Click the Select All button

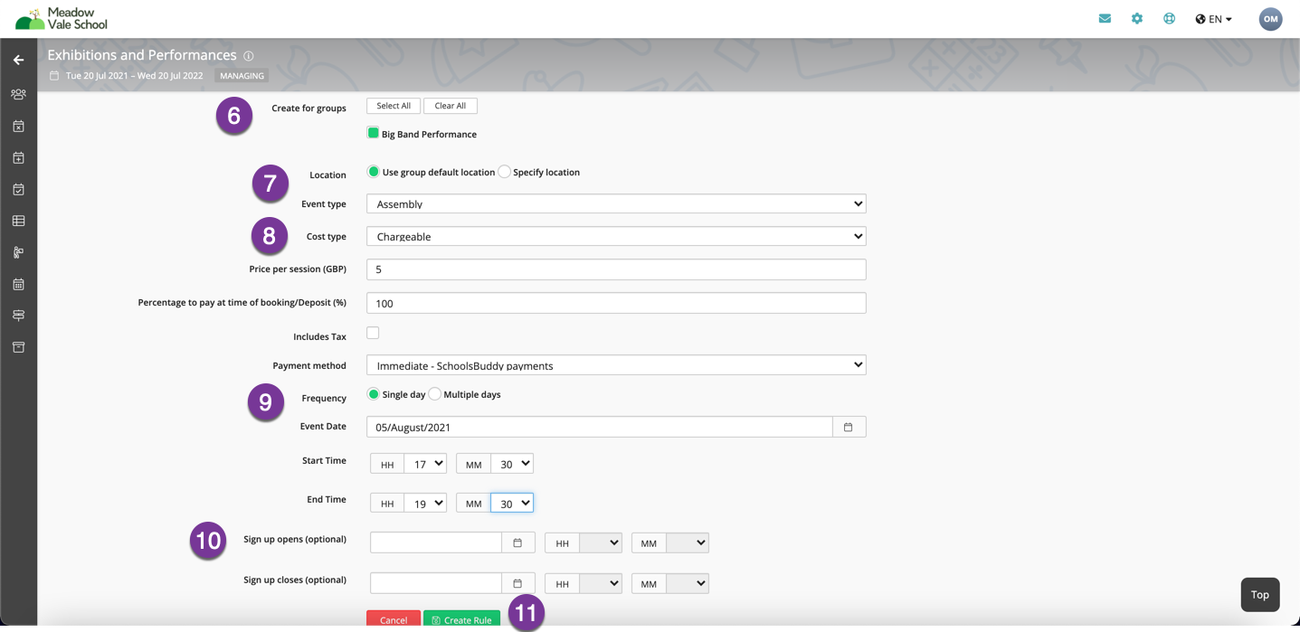(394, 106)
